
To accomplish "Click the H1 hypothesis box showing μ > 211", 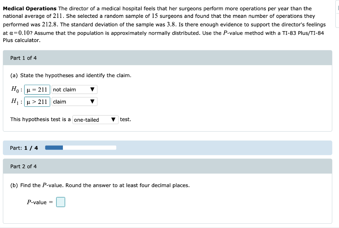I will 37,102.
